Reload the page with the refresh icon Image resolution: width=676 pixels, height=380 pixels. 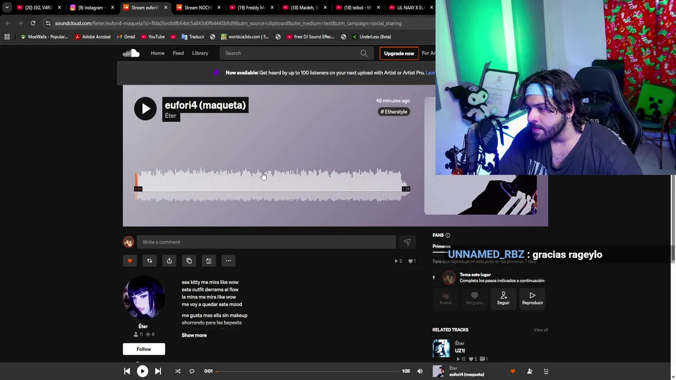point(33,23)
